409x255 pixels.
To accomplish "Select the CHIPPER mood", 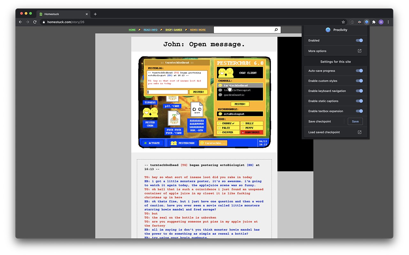I will tap(228, 132).
